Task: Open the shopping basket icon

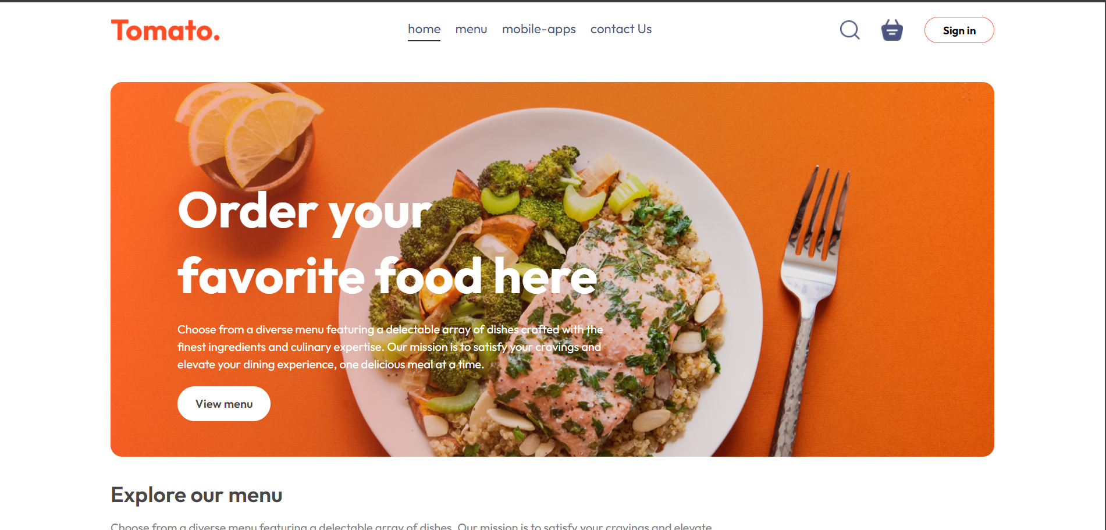Action: click(892, 30)
